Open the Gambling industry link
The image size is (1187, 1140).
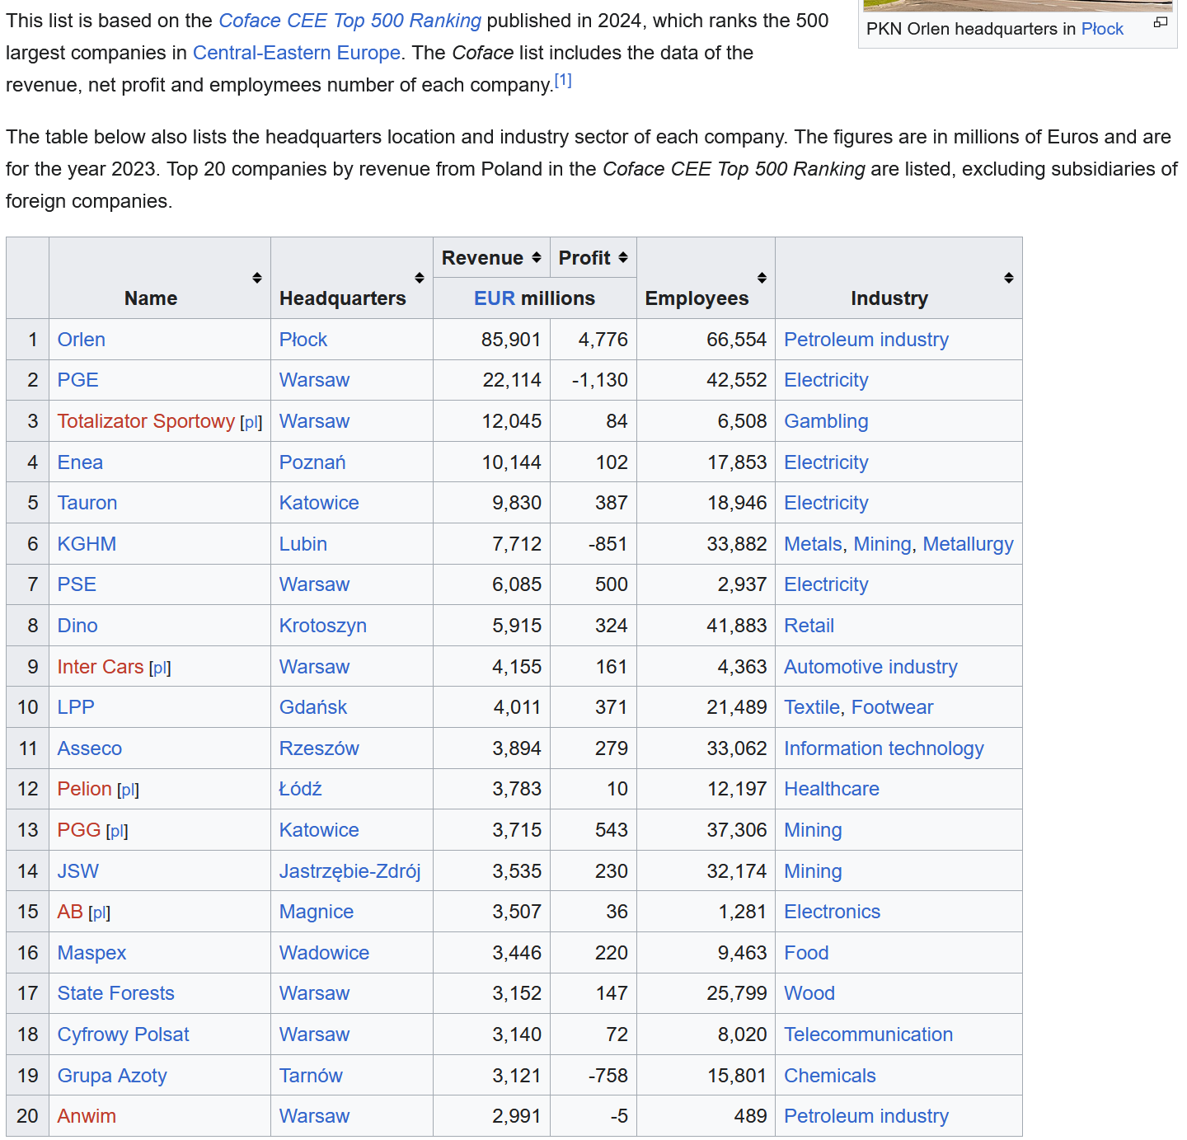click(826, 421)
